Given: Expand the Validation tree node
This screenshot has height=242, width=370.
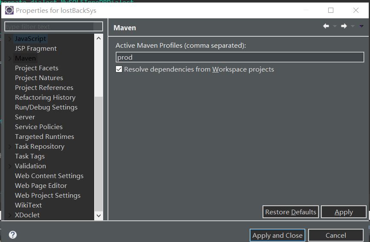Looking at the screenshot, I should tap(10, 166).
